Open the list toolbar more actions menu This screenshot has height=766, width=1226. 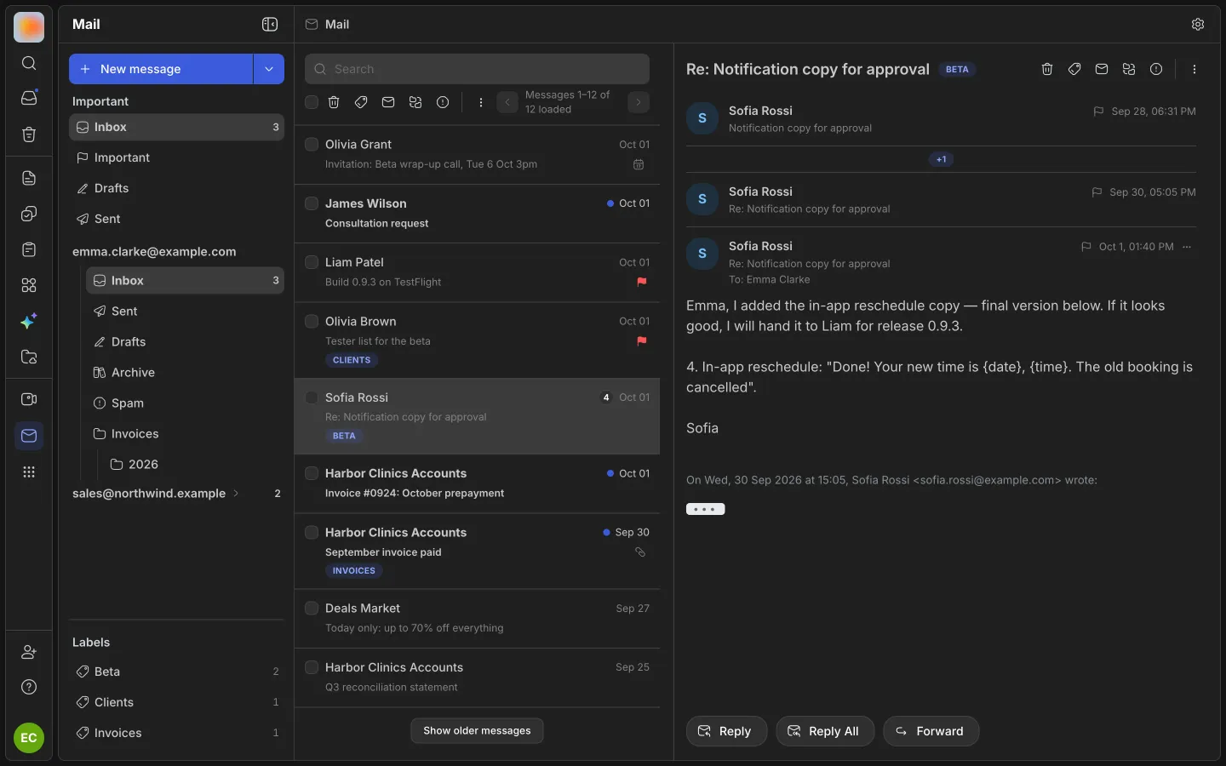(x=481, y=102)
